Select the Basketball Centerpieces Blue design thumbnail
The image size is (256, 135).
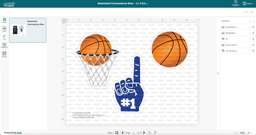[x=28, y=30]
